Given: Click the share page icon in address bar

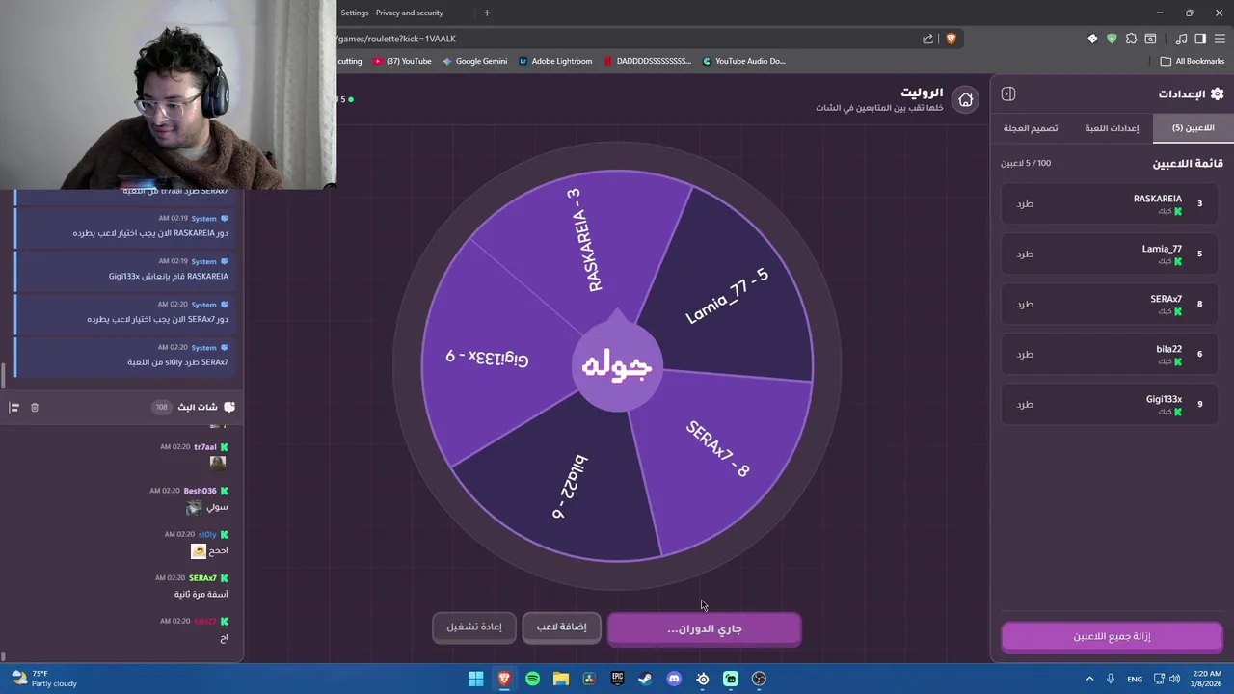Looking at the screenshot, I should tap(927, 39).
